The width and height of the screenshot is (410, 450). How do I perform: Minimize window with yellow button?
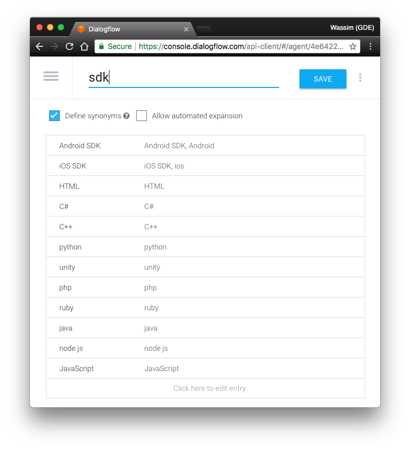(x=50, y=28)
